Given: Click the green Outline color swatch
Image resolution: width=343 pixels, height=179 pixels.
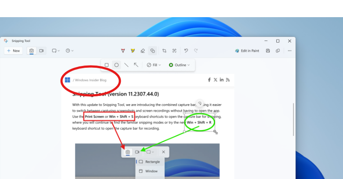Looking at the screenshot, I should [171, 65].
